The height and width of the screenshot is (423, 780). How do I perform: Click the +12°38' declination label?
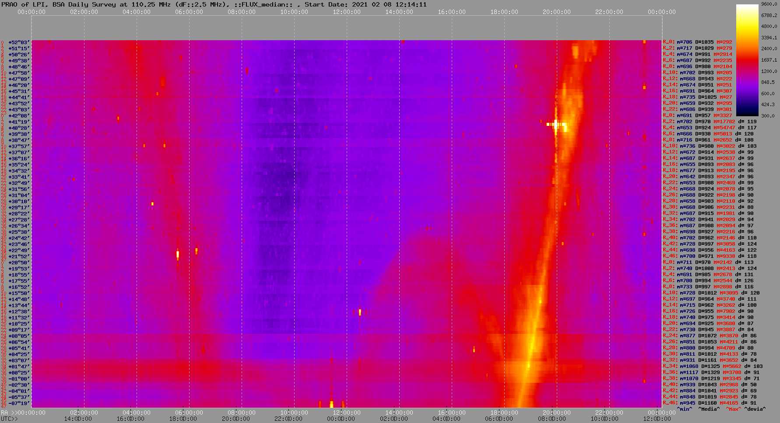click(18, 312)
